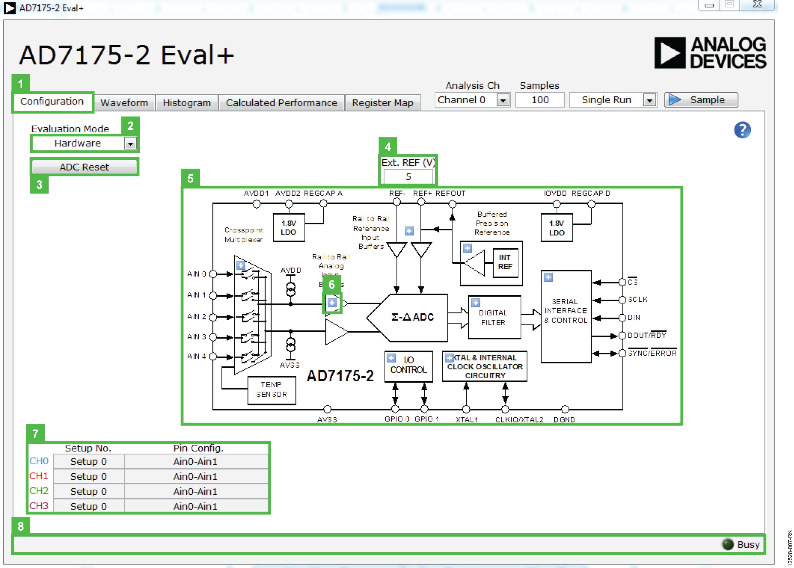Click CH0 Ain0-Ain1 pin config cell
794x568 pixels.
click(x=196, y=461)
